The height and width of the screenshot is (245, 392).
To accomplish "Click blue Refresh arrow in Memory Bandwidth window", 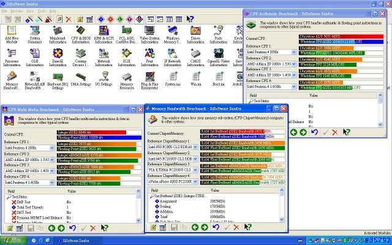I will click(x=216, y=227).
